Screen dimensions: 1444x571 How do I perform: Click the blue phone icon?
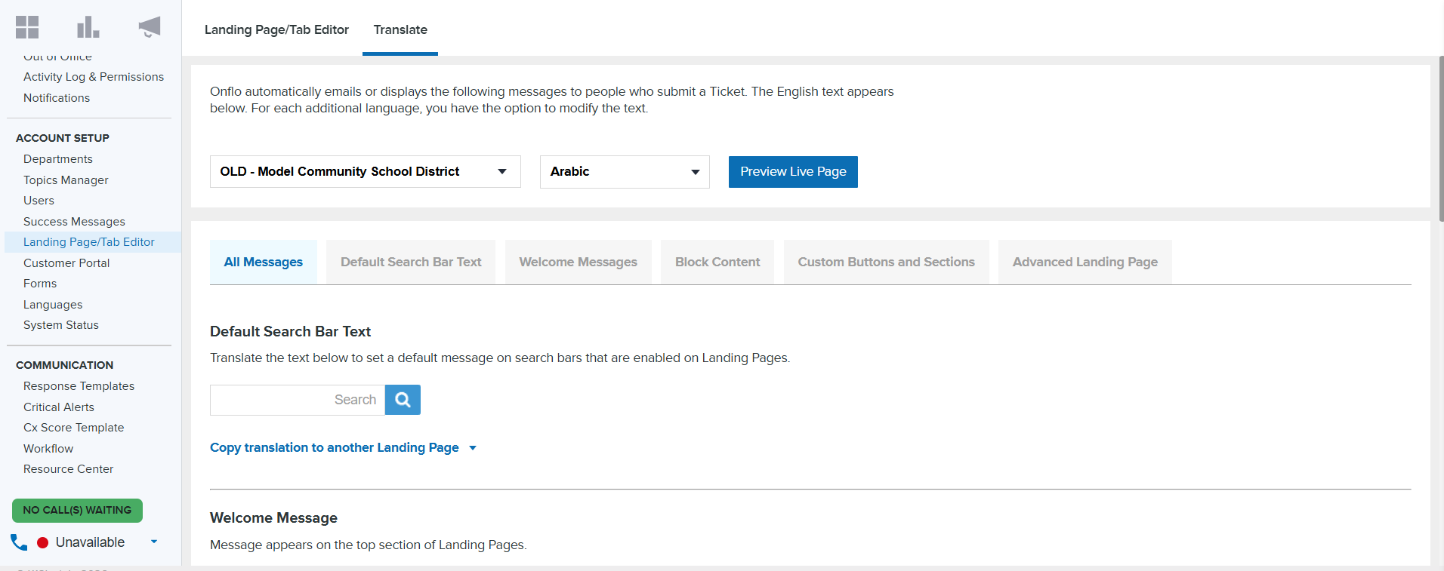[x=19, y=542]
